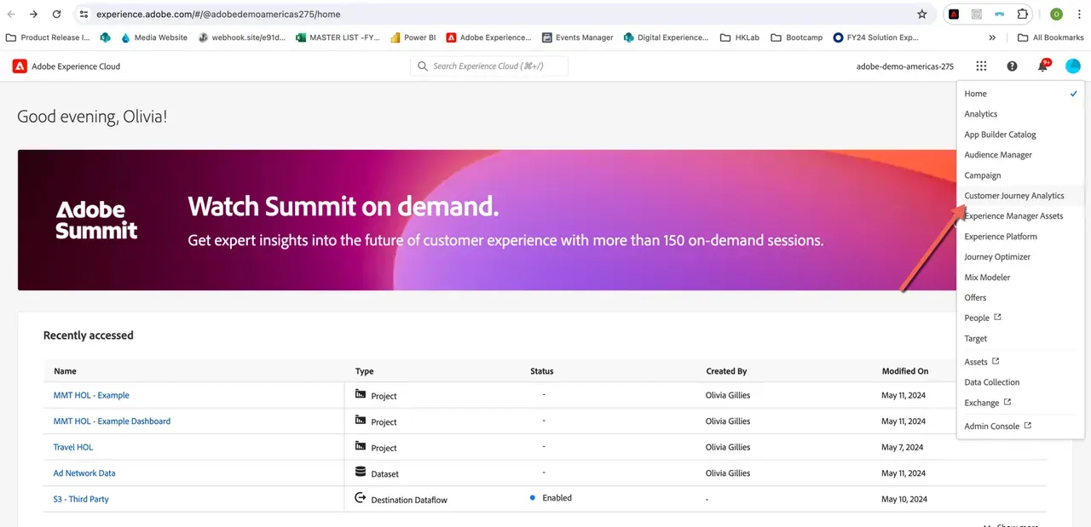Open the blue user account avatar
Viewport: 1091px width, 527px height.
coord(1073,66)
